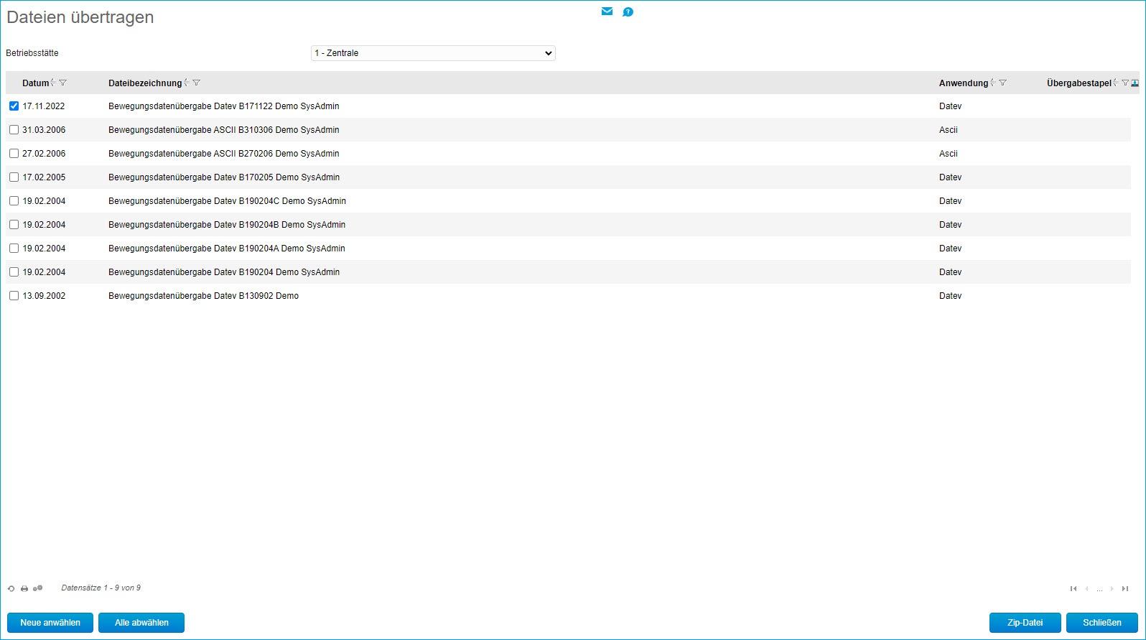Check the 31.03.2006 ASCII file row
This screenshot has width=1146, height=640.
tap(14, 130)
